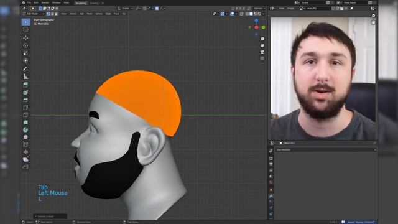This screenshot has height=224, width=398.
Task: Switch perspective/orthographic with the grid icon
Action: [x=262, y=58]
